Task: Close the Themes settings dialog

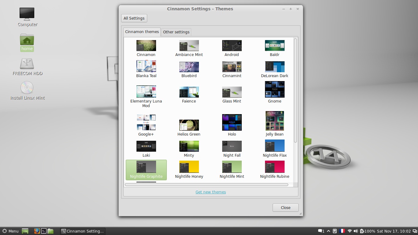Action: tap(286, 207)
